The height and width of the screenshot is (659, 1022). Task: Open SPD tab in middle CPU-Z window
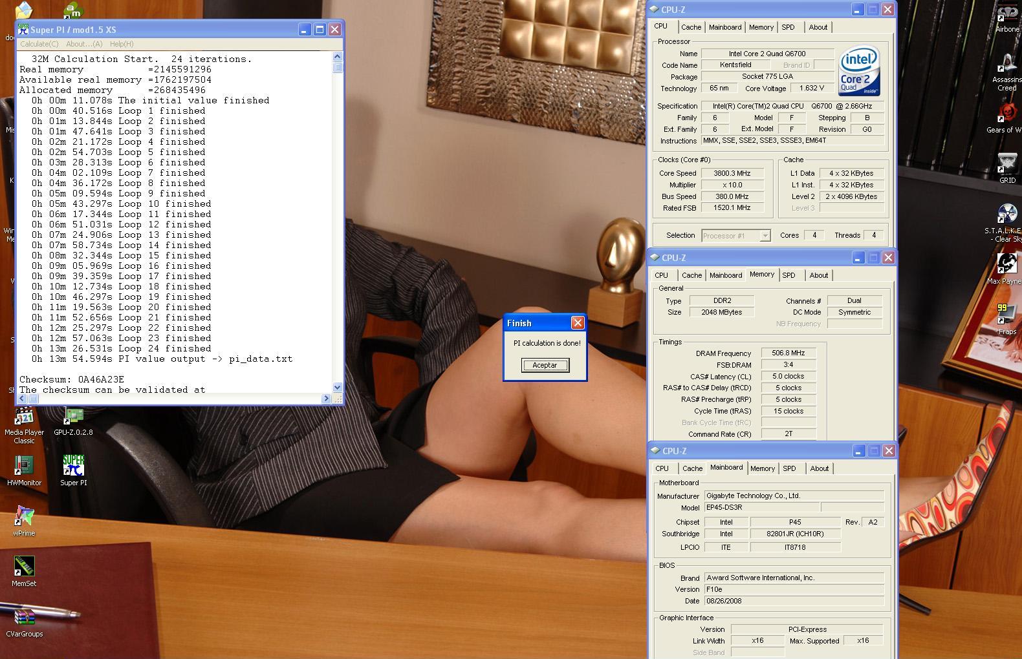coord(788,275)
